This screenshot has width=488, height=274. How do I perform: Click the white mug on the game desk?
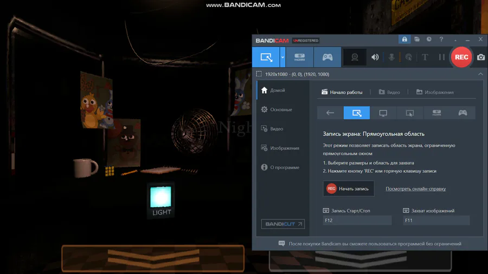(x=85, y=167)
